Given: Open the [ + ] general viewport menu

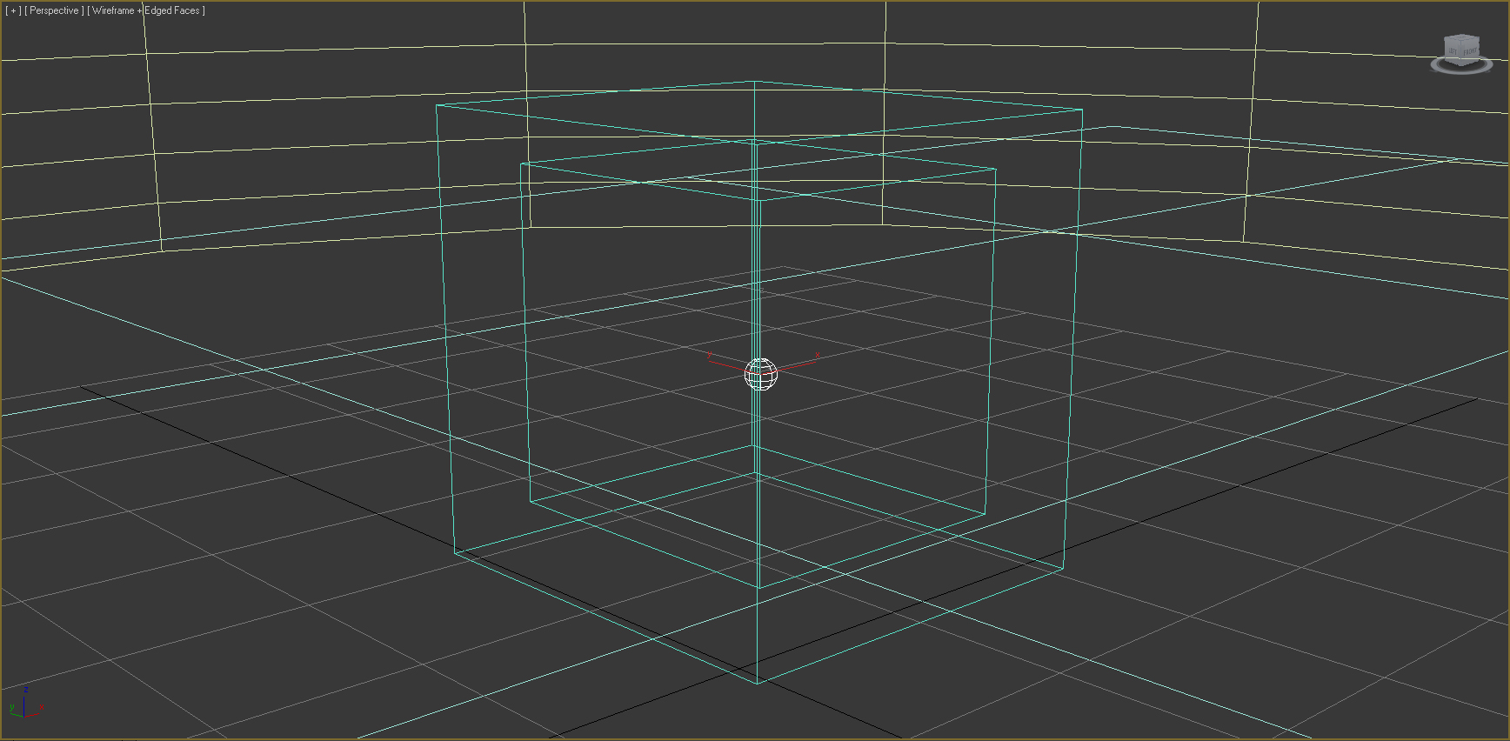Looking at the screenshot, I should [x=13, y=10].
